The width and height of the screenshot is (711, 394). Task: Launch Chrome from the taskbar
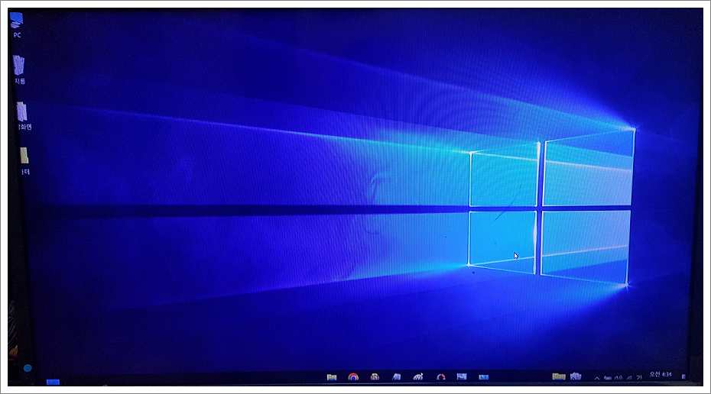tap(353, 376)
